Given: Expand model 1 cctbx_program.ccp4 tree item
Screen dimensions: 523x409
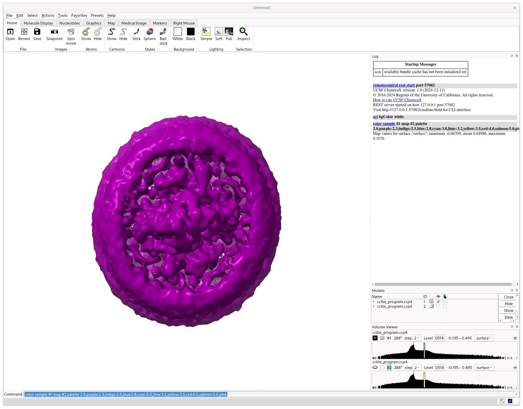Looking at the screenshot, I should point(374,302).
